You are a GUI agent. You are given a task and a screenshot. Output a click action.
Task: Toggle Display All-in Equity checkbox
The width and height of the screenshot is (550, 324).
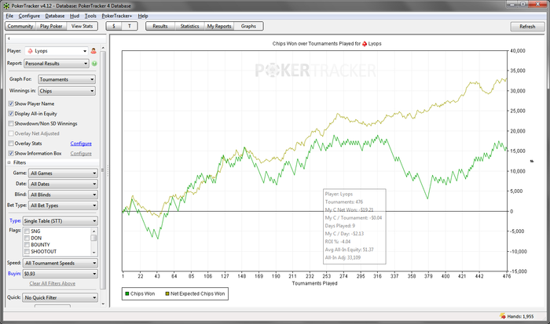(x=11, y=114)
